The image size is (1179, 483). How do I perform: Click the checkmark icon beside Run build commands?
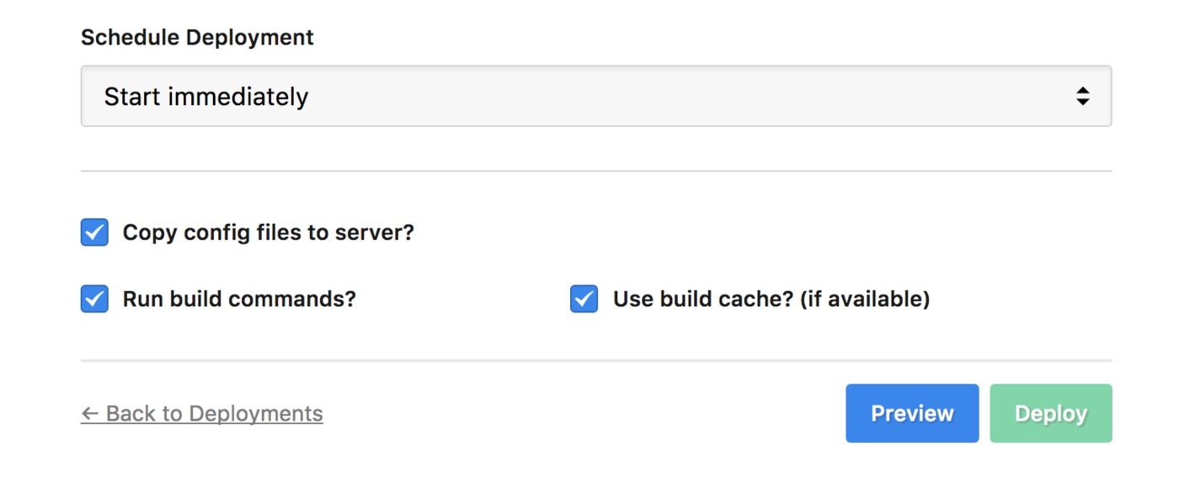(x=94, y=299)
